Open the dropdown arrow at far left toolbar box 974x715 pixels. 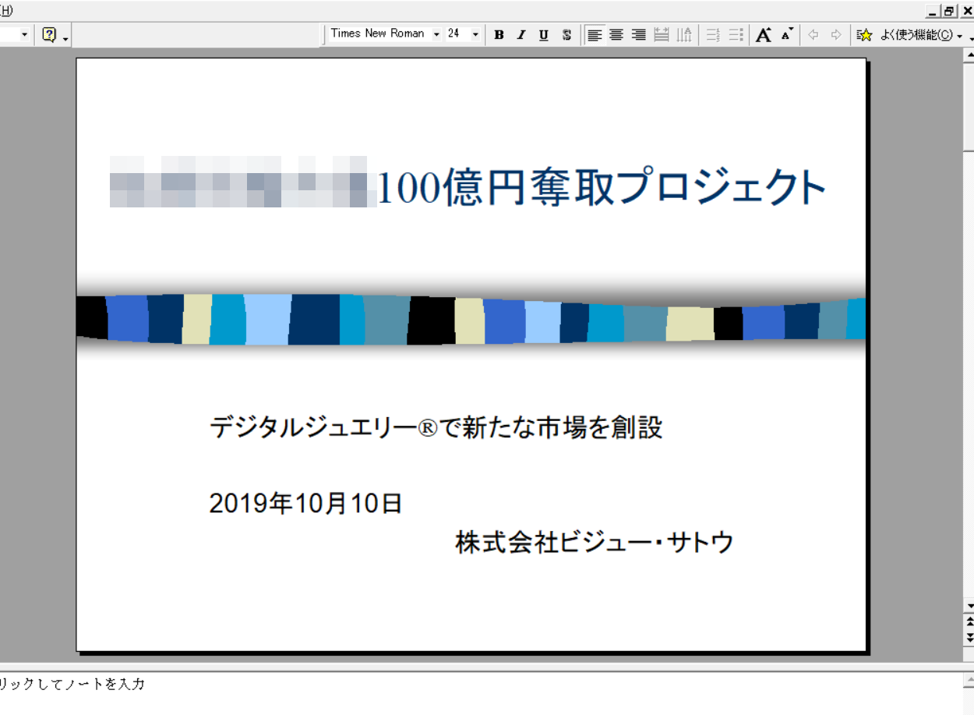coord(24,35)
